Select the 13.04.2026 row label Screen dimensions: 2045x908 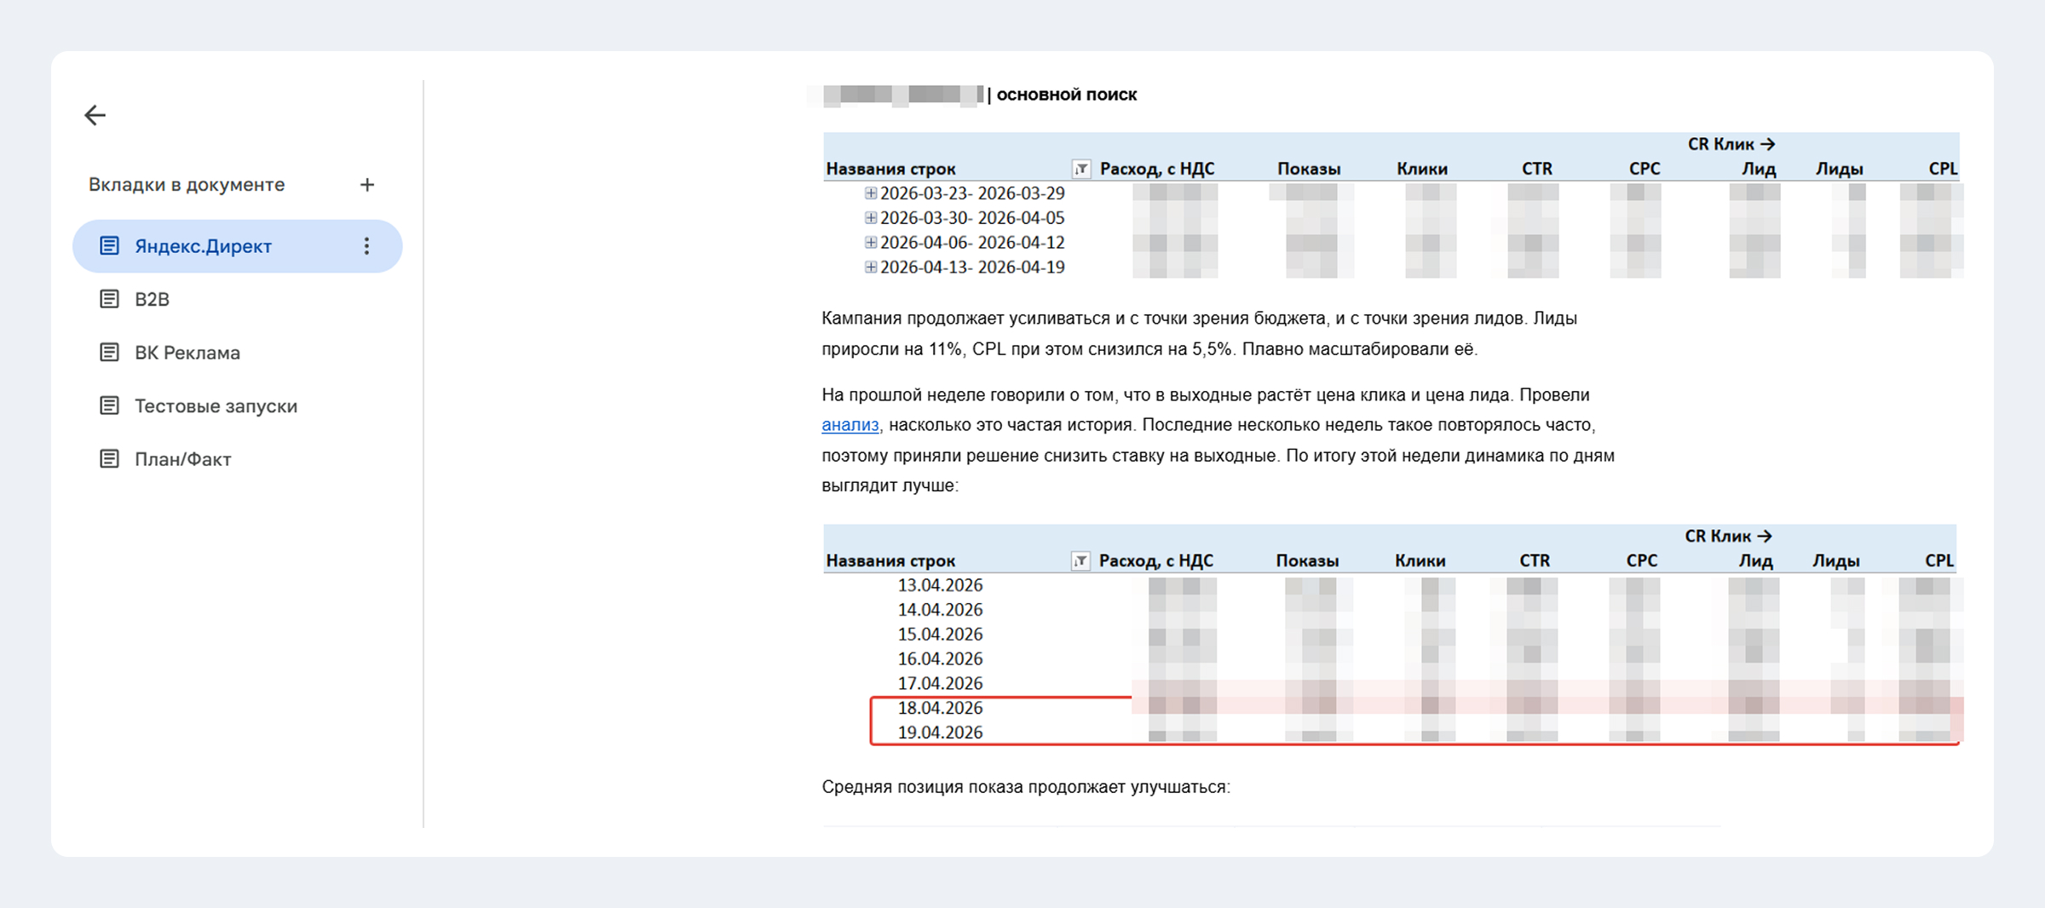tap(940, 585)
